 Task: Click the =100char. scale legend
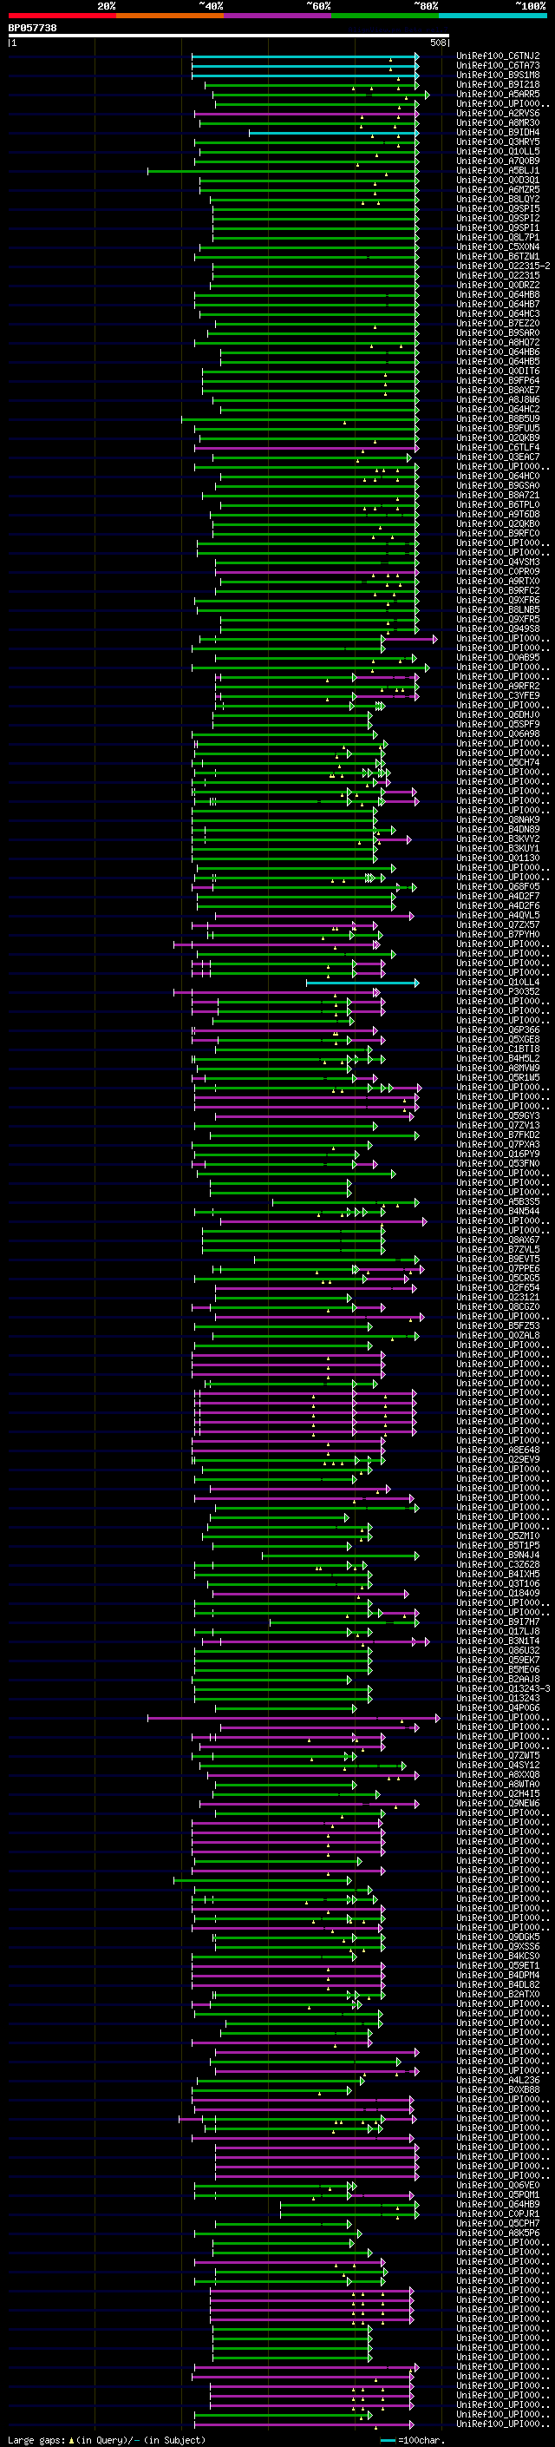[x=411, y=2440]
